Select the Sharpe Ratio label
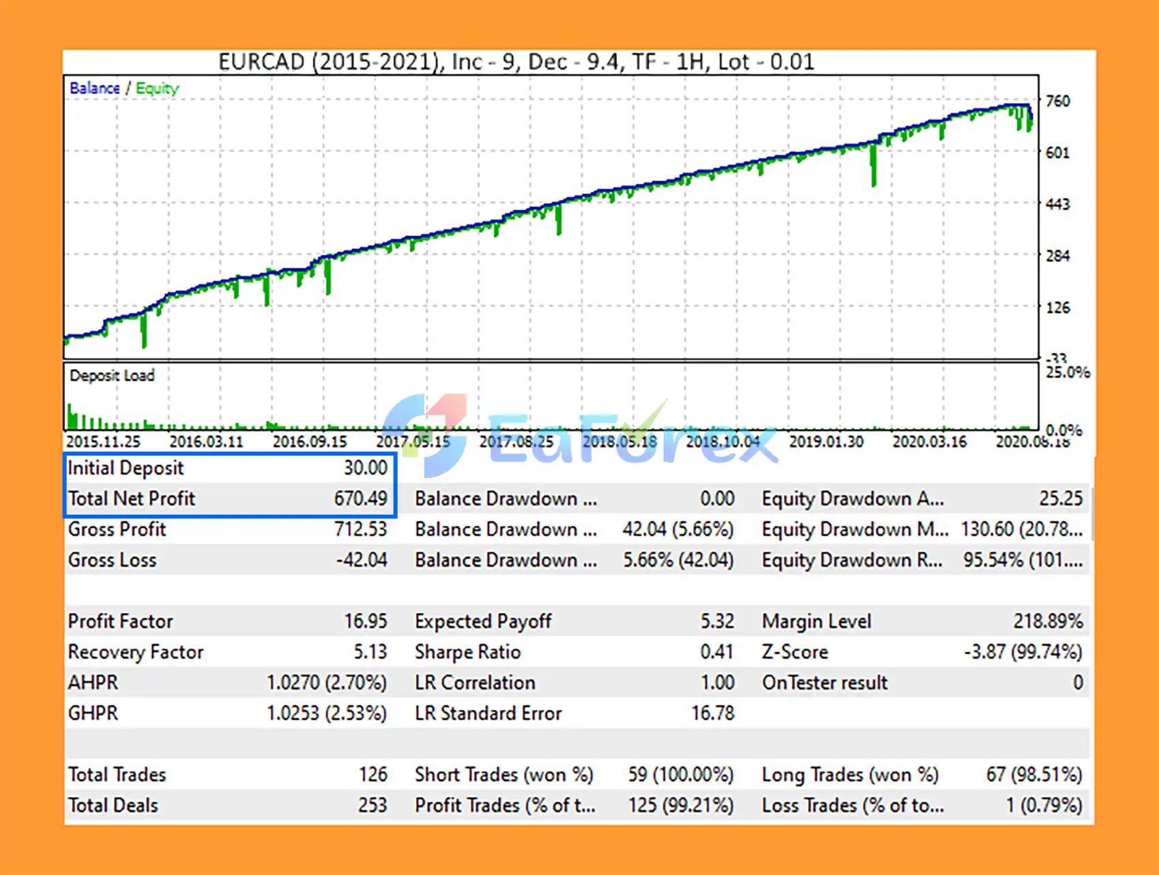The image size is (1159, 875). (x=467, y=653)
